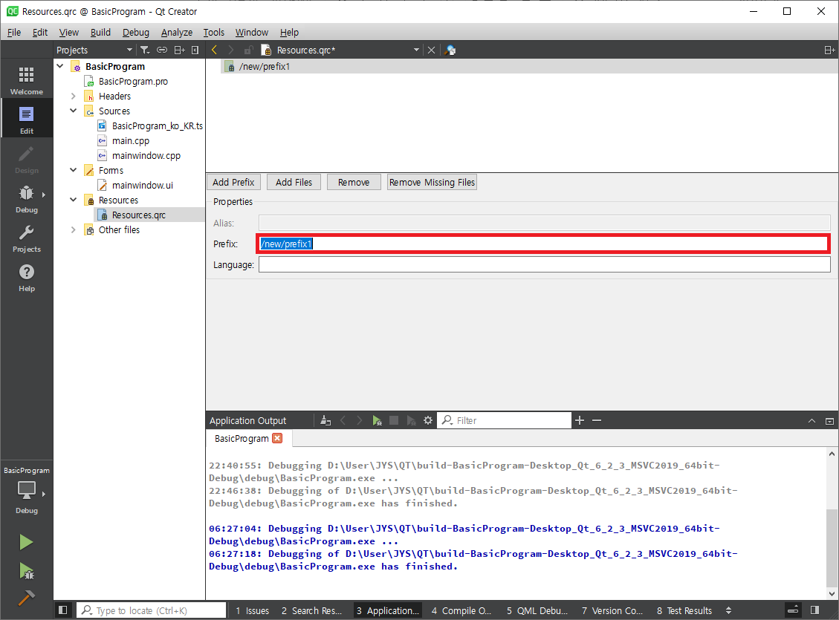This screenshot has height=620, width=839.
Task: Click the Language input field
Action: 544,264
